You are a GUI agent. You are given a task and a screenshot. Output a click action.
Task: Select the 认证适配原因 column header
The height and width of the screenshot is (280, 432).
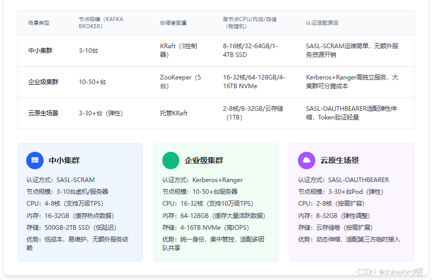[x=322, y=23]
